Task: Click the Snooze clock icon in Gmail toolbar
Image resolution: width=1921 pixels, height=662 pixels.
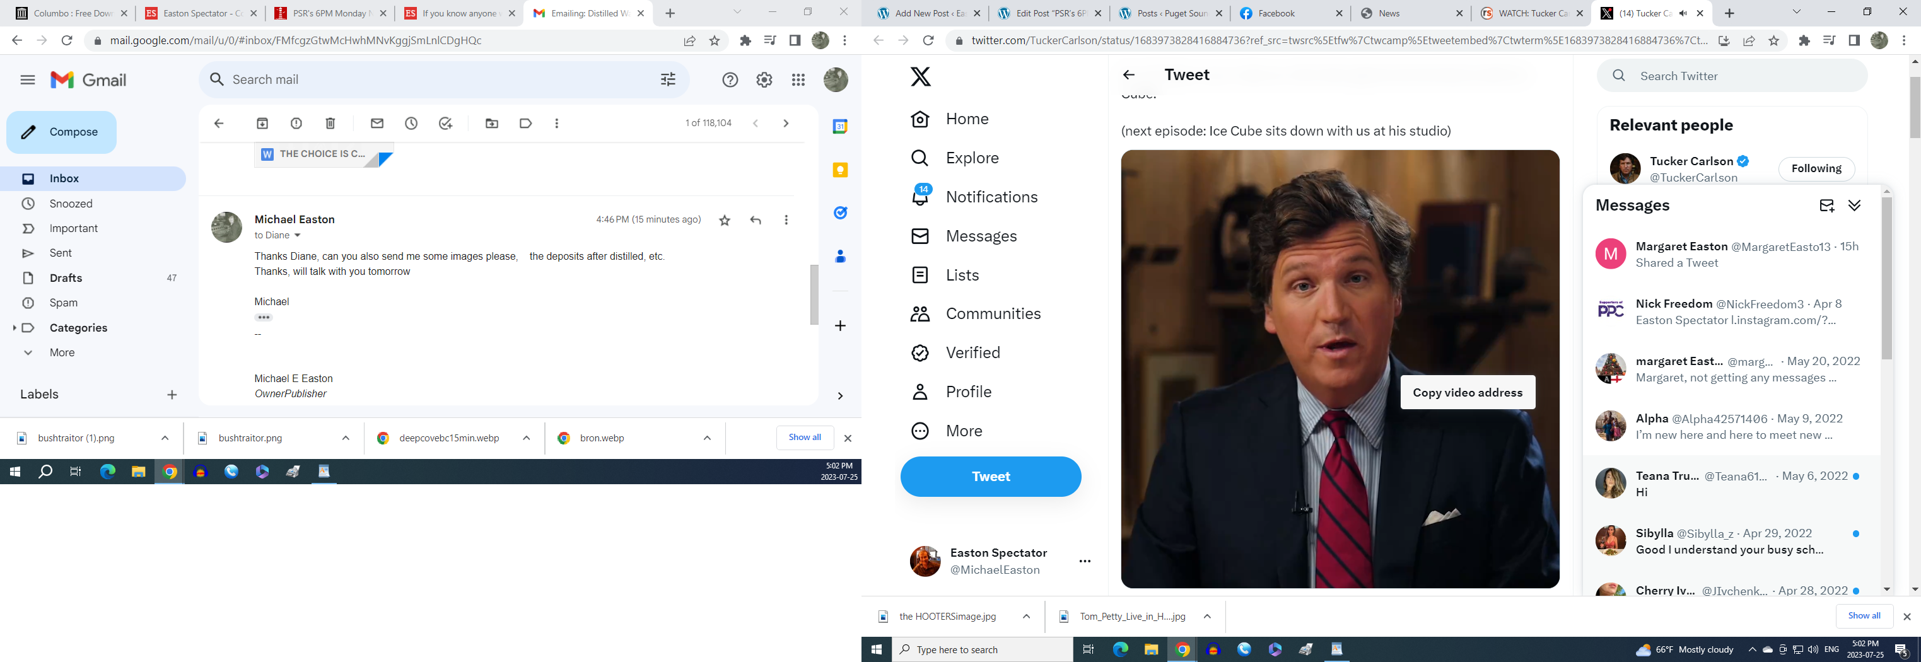Action: [x=411, y=124]
